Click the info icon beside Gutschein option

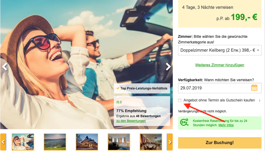[x=259, y=100]
